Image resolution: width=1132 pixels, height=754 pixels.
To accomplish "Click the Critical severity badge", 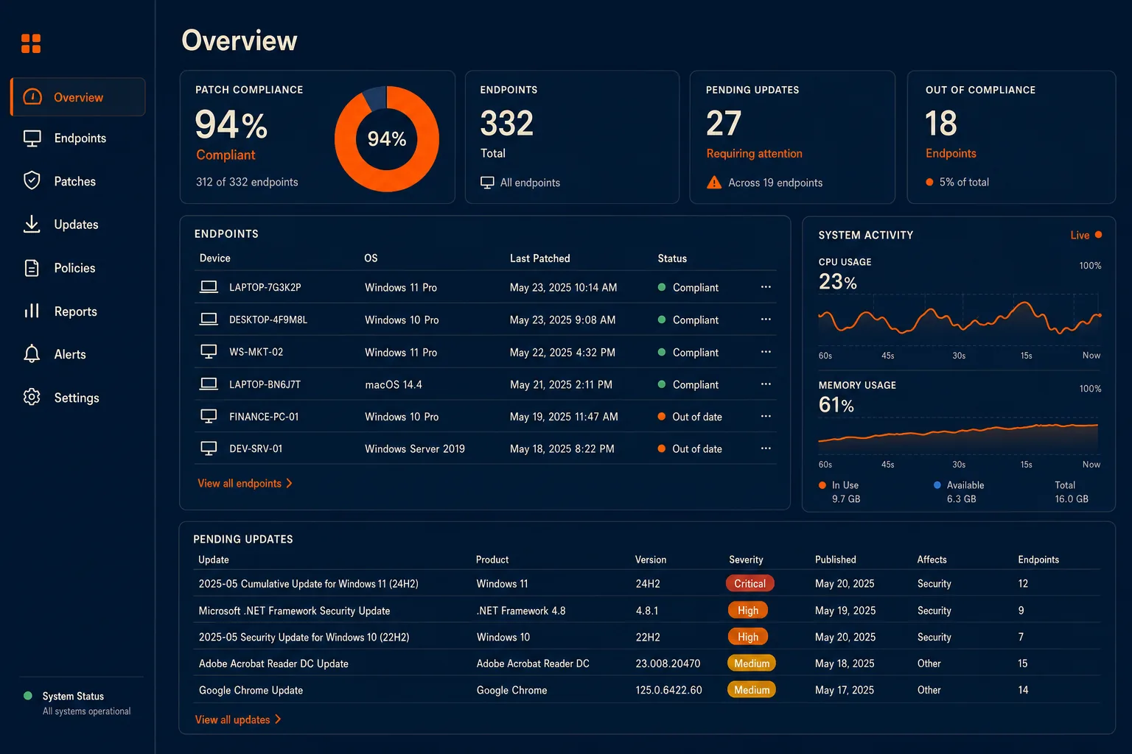I will click(x=750, y=583).
